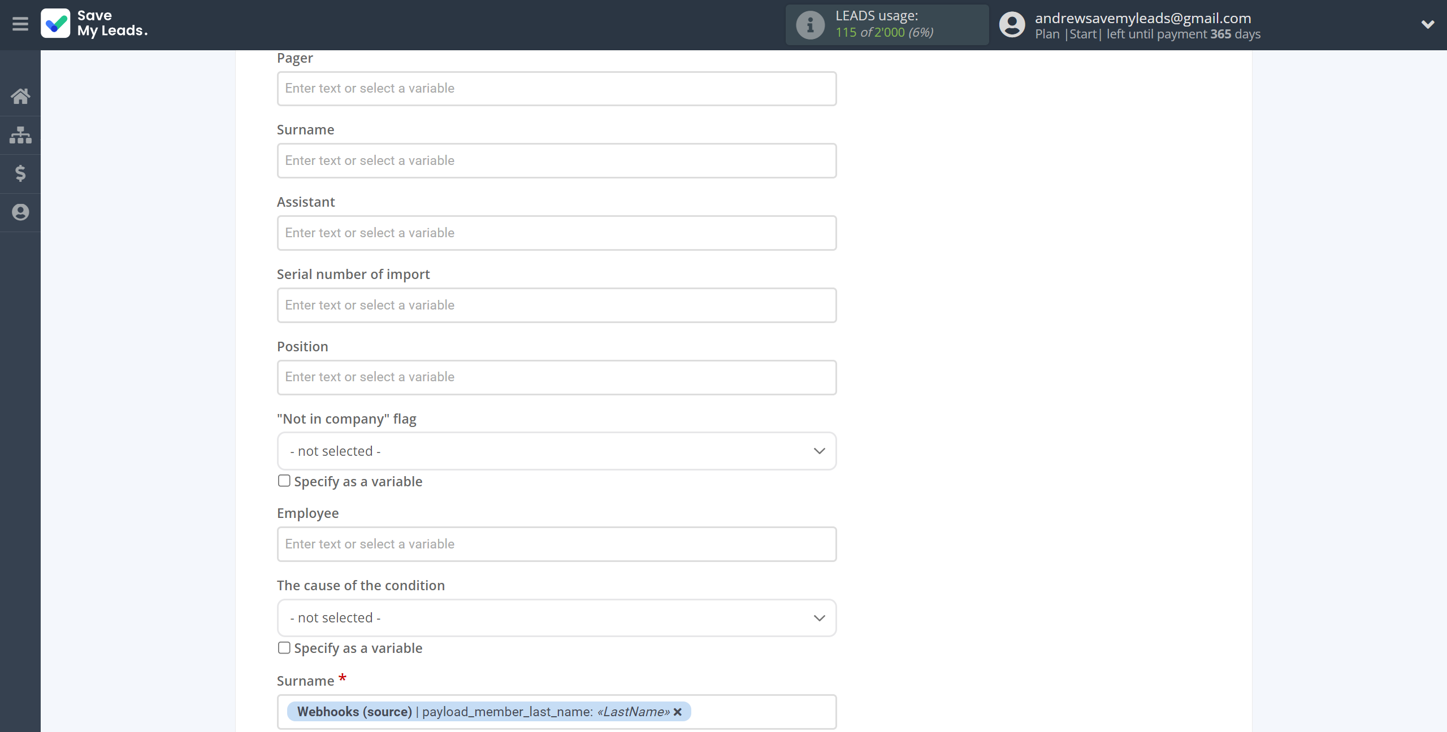This screenshot has height=732, width=1447.
Task: Remove the LastName variable tag
Action: [678, 712]
